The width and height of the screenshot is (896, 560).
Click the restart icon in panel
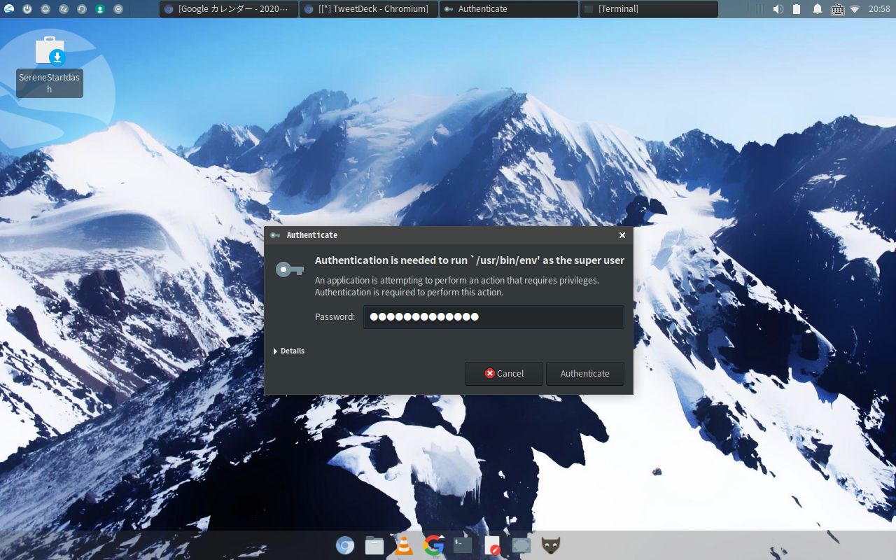(x=82, y=9)
